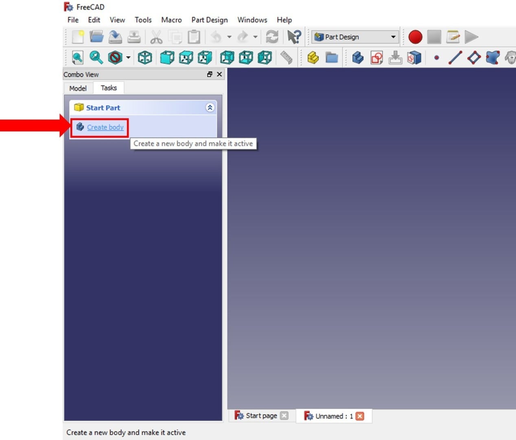
Task: Switch to the Model tab
Action: point(78,88)
